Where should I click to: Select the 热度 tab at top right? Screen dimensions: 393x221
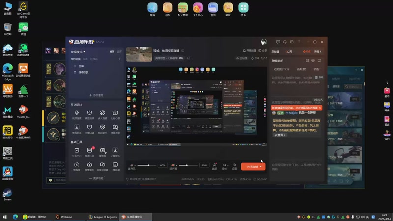click(307, 52)
